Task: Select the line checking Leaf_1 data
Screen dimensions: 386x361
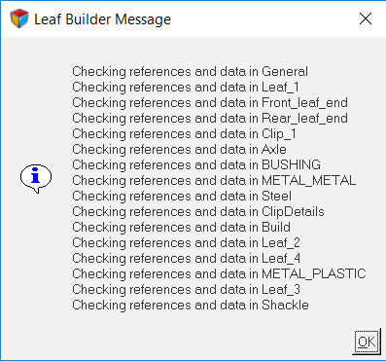Action: click(186, 87)
